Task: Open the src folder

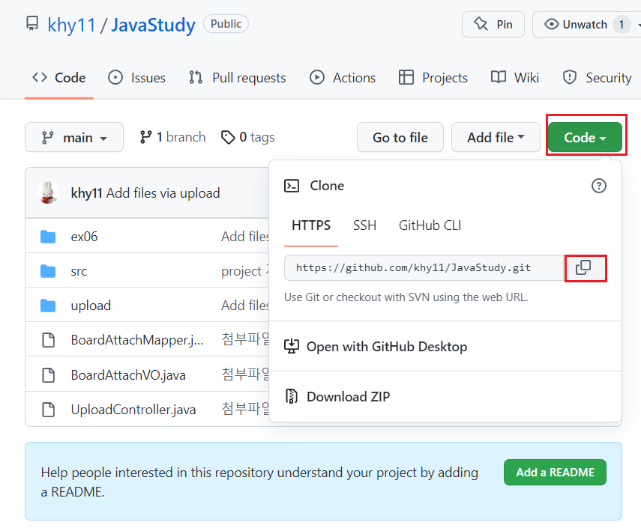Action: (x=79, y=271)
